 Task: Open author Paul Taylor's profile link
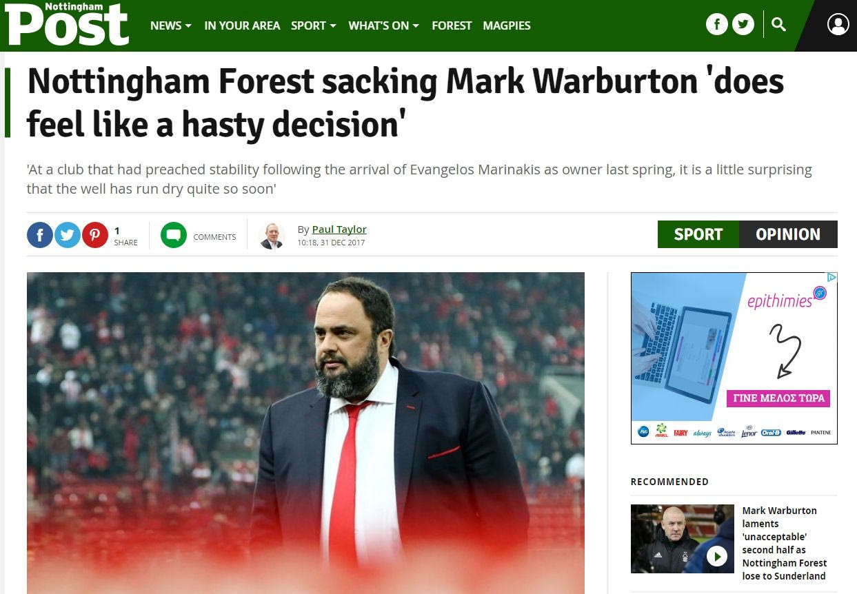point(339,229)
